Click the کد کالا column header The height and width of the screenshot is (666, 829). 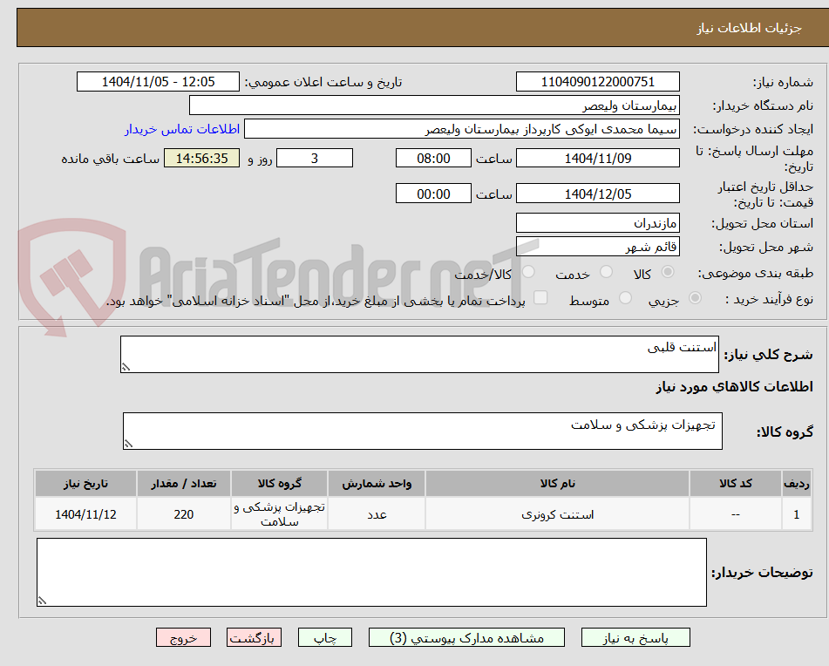pyautogui.click(x=736, y=483)
